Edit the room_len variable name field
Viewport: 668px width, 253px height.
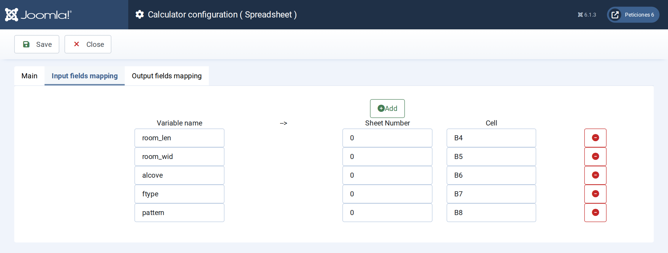[x=179, y=138]
